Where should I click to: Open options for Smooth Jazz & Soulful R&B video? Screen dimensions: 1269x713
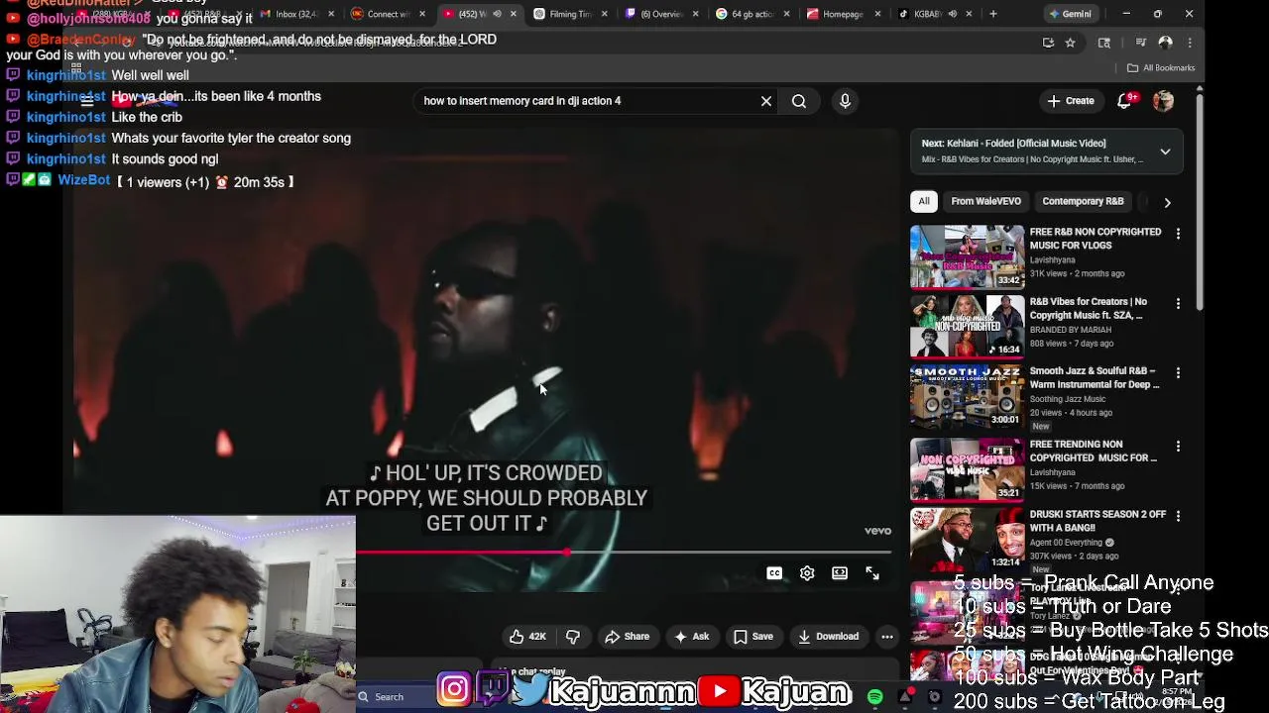click(x=1178, y=372)
